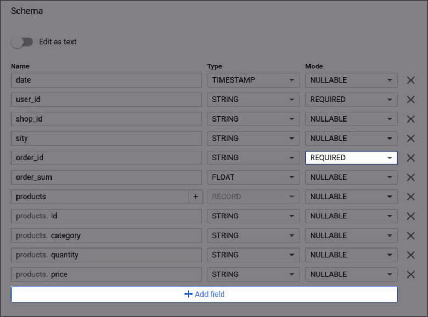Viewport: 428px width, 317px height.
Task: Open the Type dropdown for date field
Action: click(253, 80)
